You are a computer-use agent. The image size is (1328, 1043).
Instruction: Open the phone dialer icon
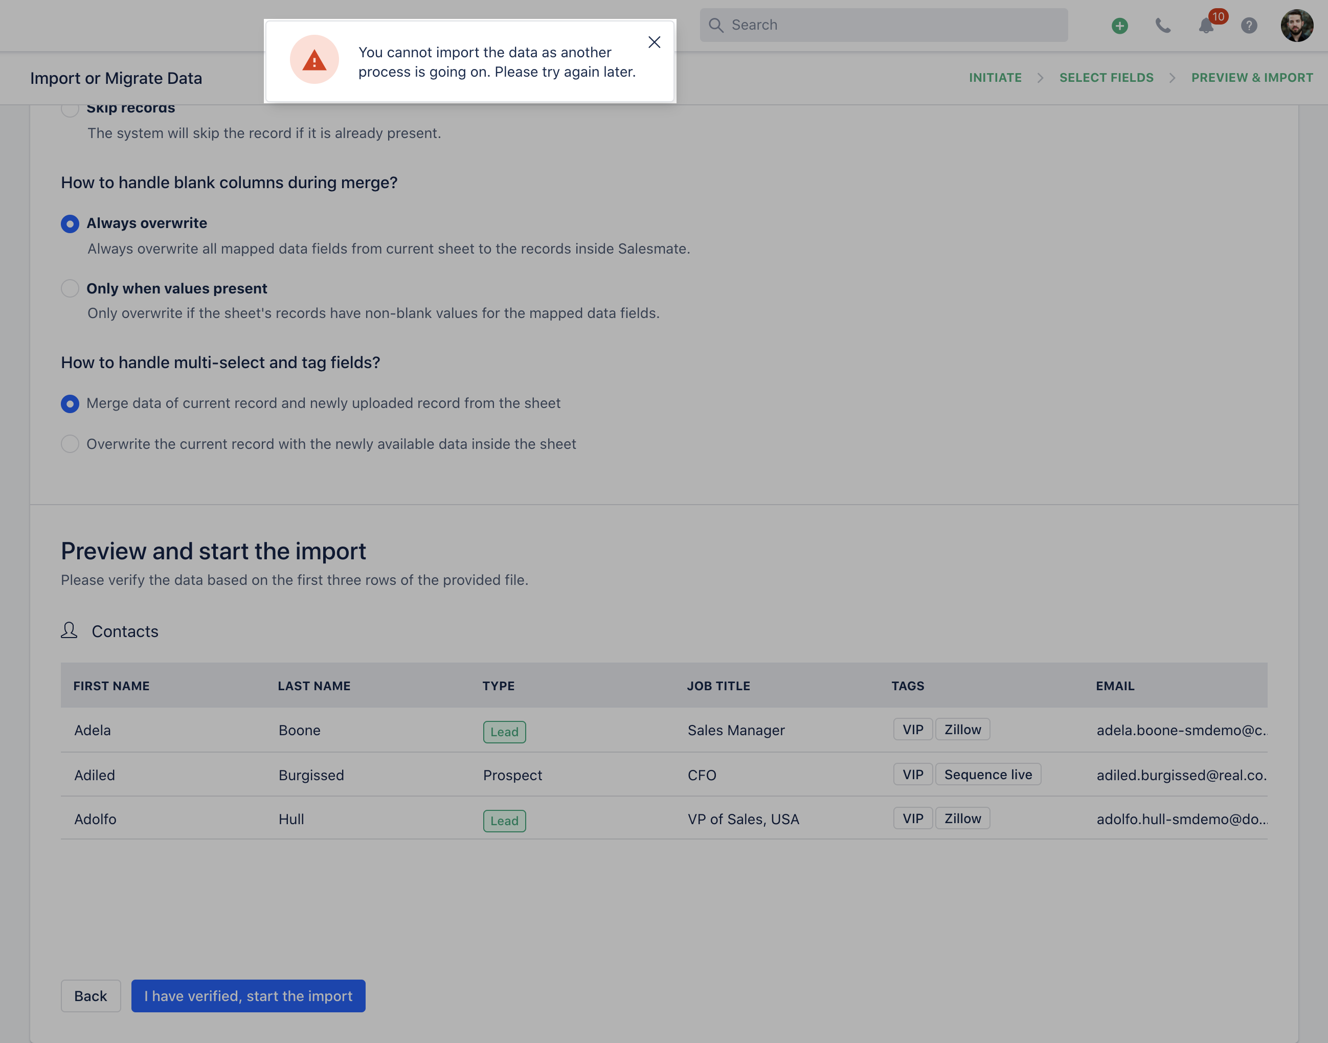[x=1163, y=26]
